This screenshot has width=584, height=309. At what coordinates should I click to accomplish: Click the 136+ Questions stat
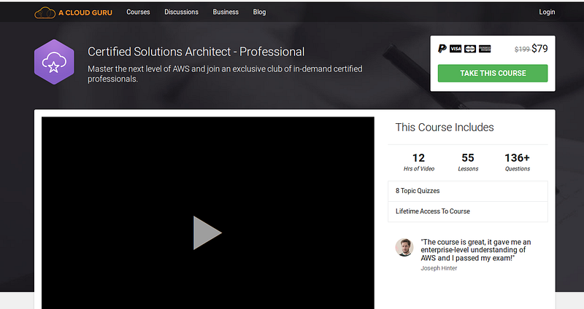(517, 162)
